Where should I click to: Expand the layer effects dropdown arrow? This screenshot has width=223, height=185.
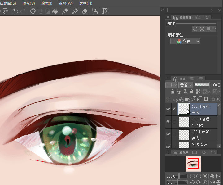point(214,29)
